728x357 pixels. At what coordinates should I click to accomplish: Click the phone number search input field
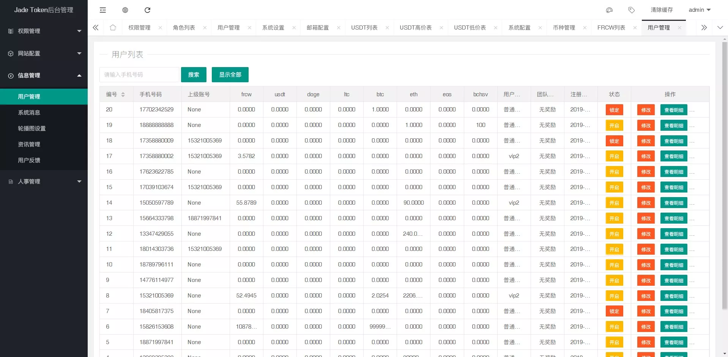[139, 75]
